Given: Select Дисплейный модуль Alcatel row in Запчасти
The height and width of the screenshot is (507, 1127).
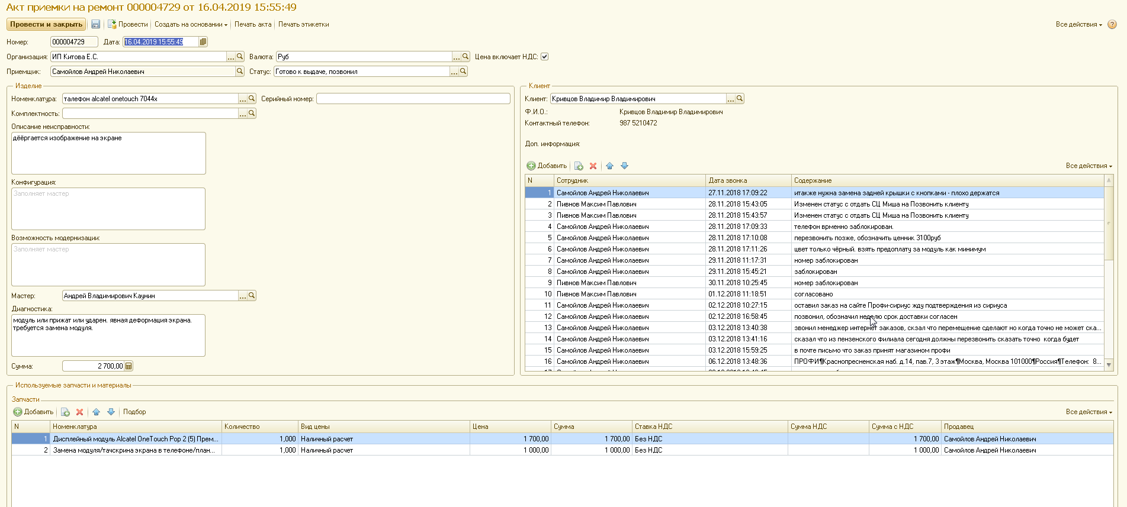Looking at the screenshot, I should tap(136, 439).
